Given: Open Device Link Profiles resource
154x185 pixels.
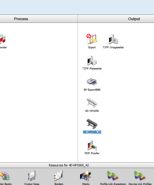Looking at the screenshot, I should pyautogui.click(x=140, y=176).
